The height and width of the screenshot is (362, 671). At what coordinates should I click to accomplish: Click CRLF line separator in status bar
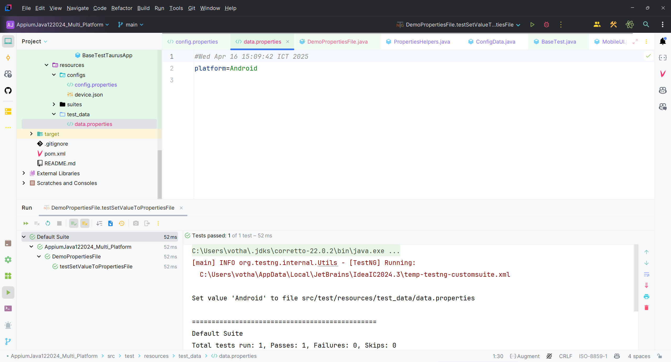tap(565, 356)
